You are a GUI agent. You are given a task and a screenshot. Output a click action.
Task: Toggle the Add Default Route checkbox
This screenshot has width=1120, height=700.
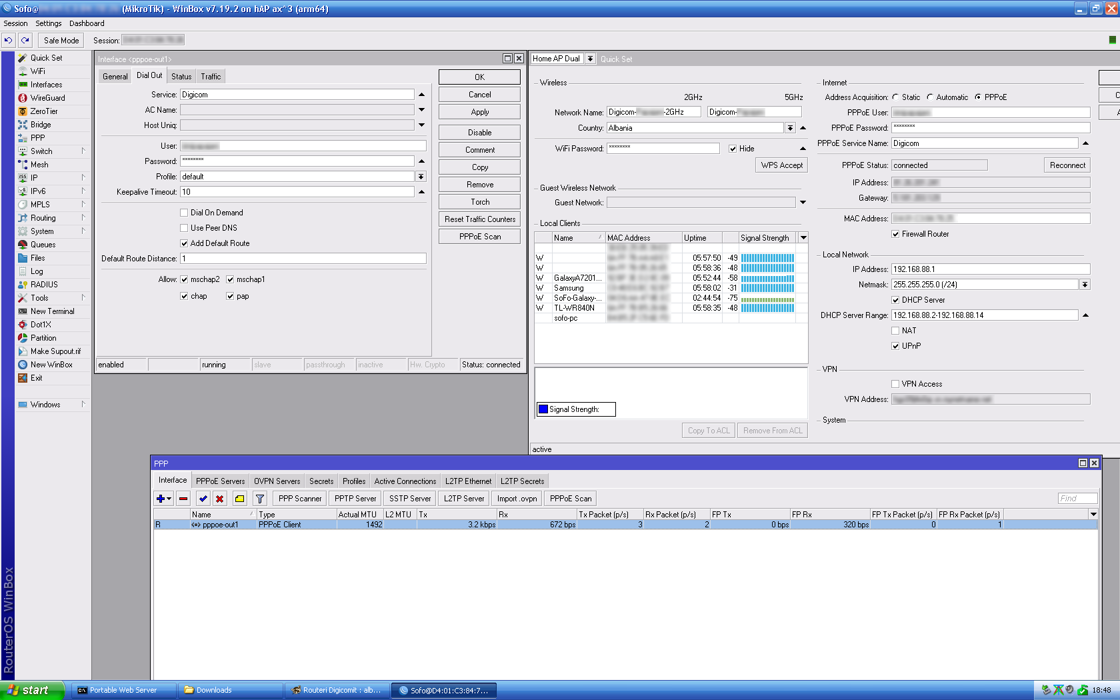(184, 243)
